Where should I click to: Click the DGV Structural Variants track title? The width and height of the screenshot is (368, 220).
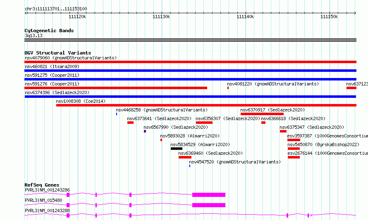(58, 53)
